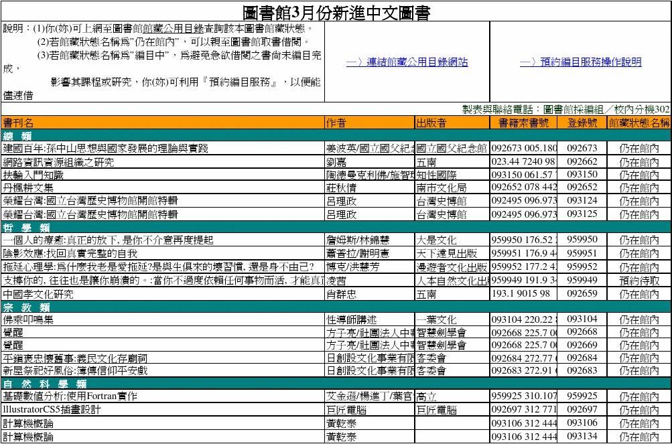Click registration number 092669
Image resolution: width=672 pixels, height=444 pixels.
(582, 344)
